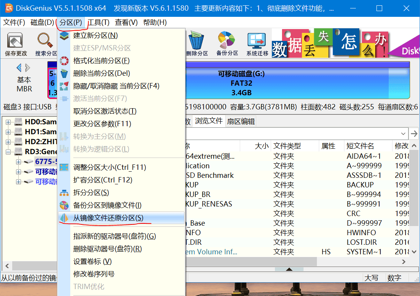
Task: Select 从镜像文件还原分区(S) menu entry
Action: pyautogui.click(x=108, y=218)
